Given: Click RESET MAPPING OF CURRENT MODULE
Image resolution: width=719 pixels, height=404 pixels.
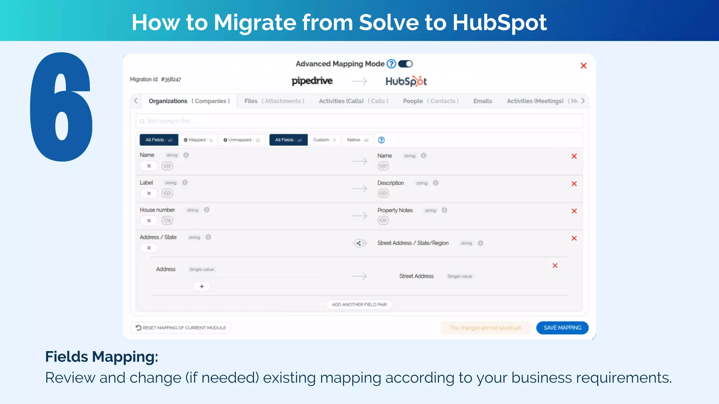Looking at the screenshot, I should coord(181,328).
